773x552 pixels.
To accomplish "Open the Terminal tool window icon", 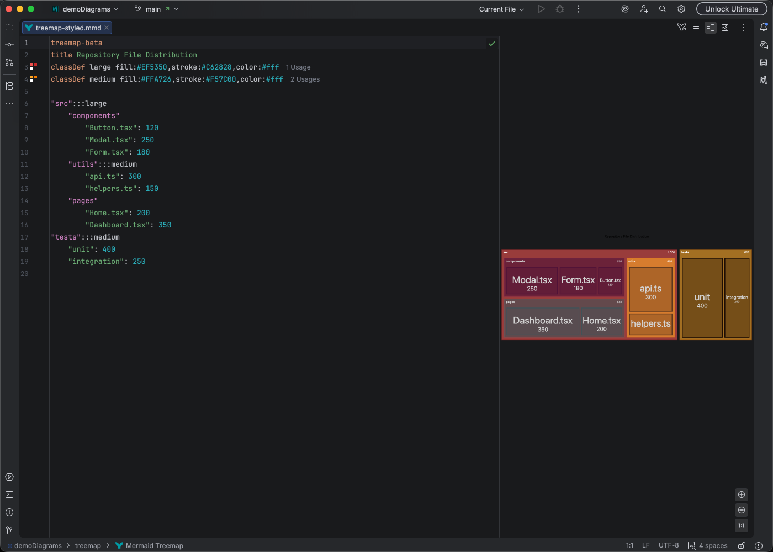I will point(9,495).
